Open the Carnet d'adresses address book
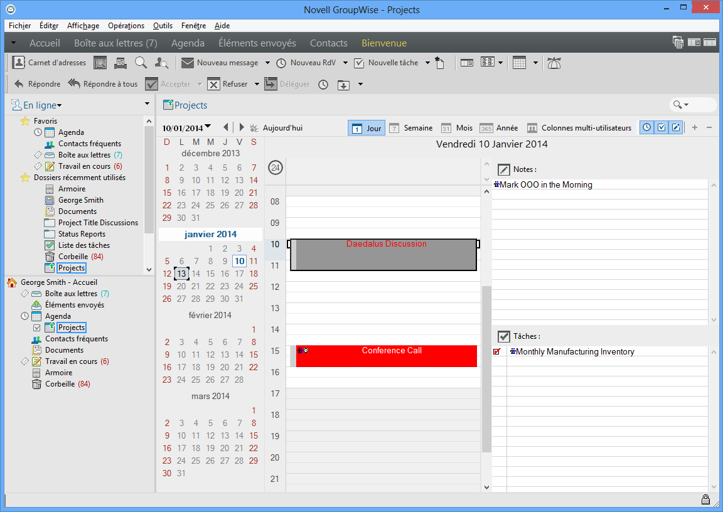Image resolution: width=723 pixels, height=512 pixels. coord(49,63)
